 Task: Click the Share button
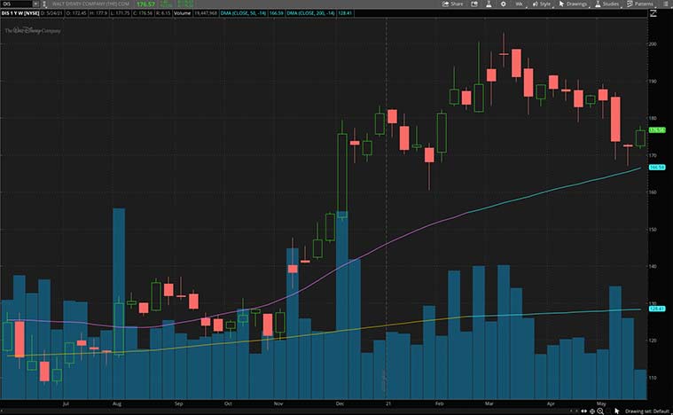(x=453, y=4)
